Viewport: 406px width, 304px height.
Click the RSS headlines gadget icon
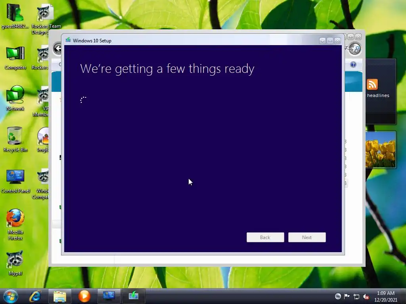point(372,85)
